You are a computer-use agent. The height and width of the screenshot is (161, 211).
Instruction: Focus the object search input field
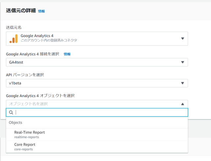coord(97,112)
